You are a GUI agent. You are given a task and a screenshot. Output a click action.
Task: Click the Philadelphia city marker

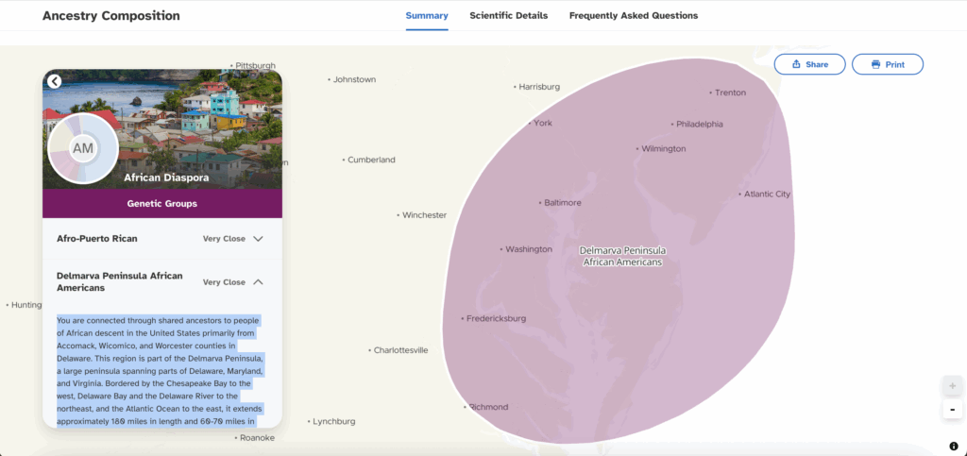[672, 124]
